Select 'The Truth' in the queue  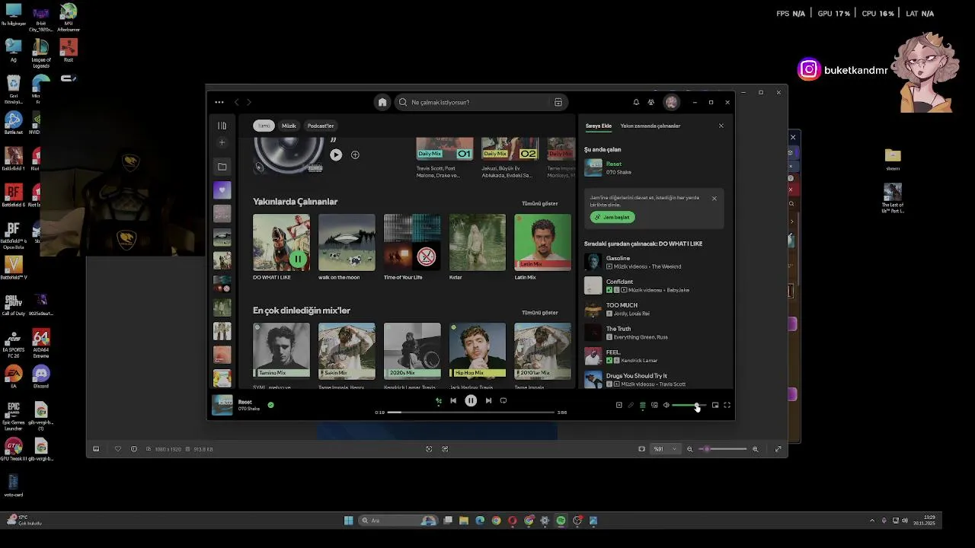coord(654,333)
